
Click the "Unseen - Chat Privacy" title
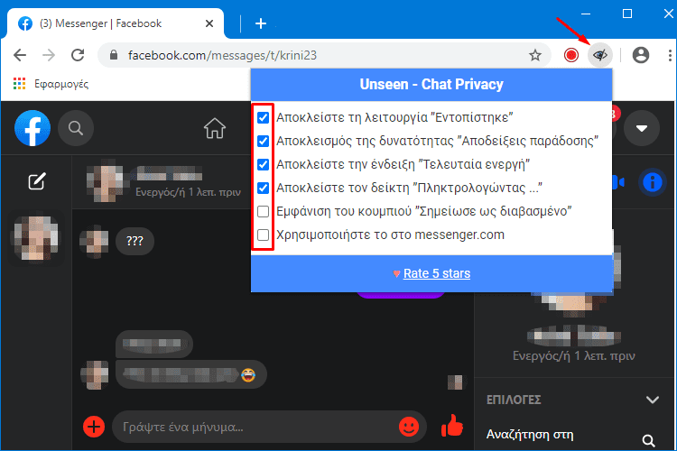point(431,84)
